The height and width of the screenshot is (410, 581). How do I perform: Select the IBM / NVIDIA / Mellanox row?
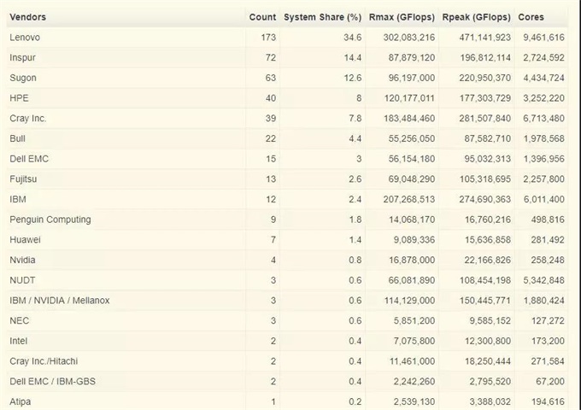tap(59, 301)
